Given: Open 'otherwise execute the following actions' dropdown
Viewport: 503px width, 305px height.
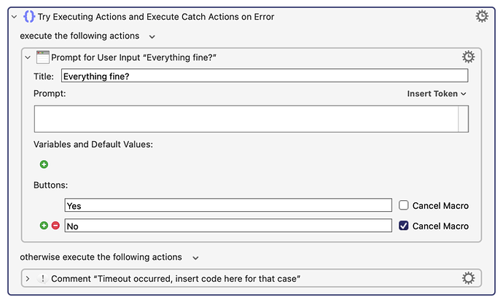Looking at the screenshot, I should coord(195,258).
